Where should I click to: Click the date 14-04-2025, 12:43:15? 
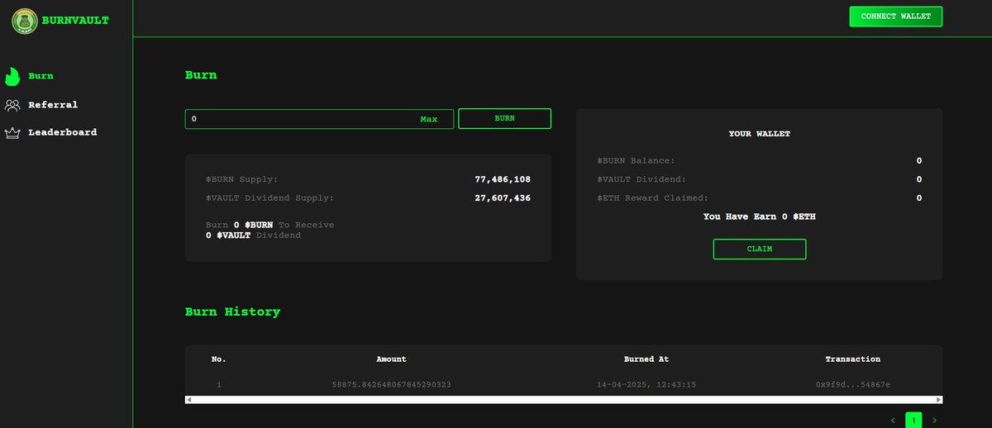coord(646,385)
